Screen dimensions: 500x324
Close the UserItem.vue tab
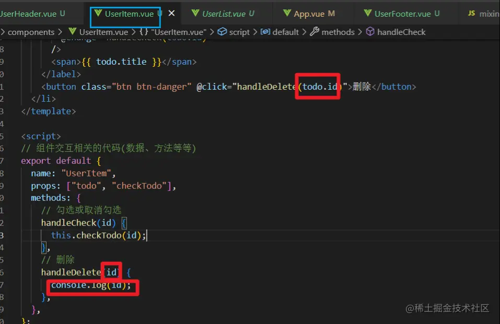pyautogui.click(x=171, y=14)
